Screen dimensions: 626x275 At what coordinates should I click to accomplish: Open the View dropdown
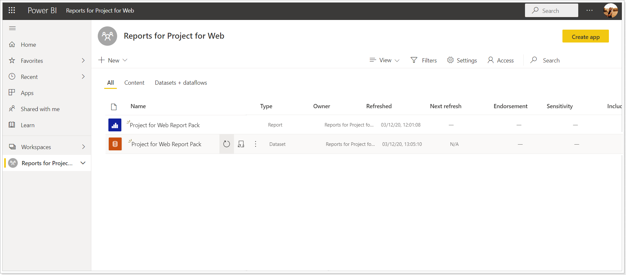tap(385, 60)
